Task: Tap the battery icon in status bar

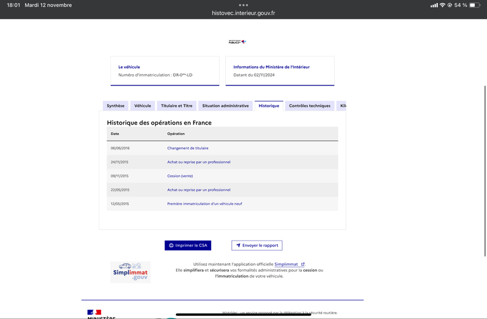Action: point(475,5)
